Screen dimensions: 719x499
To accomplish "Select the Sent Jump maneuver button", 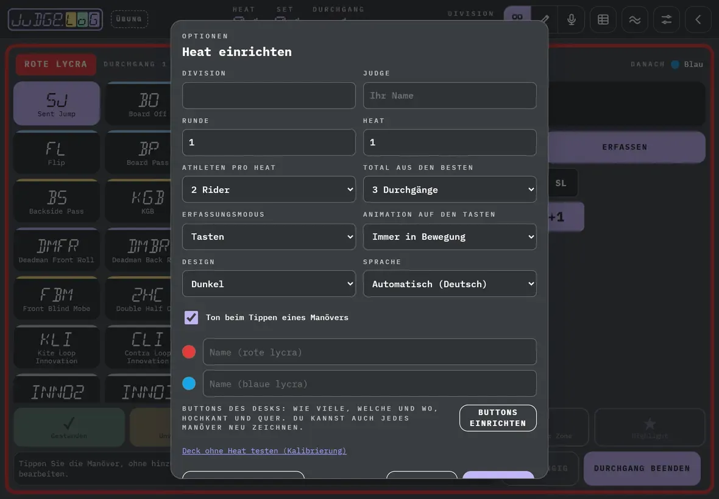I will (x=57, y=103).
